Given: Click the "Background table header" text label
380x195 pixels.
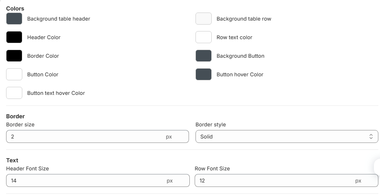Looking at the screenshot, I should 58,19.
